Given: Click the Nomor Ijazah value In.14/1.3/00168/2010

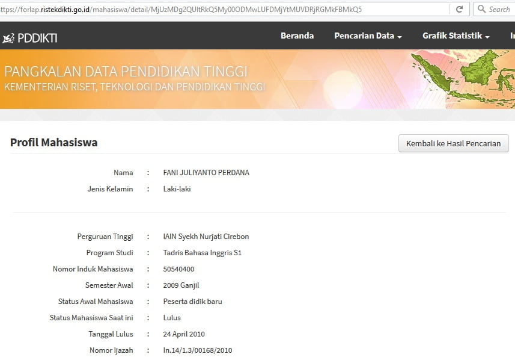Looking at the screenshot, I should tap(198, 350).
